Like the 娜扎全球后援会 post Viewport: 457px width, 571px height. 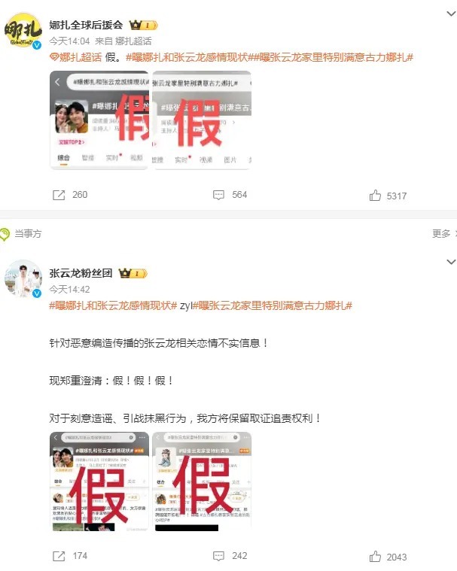375,195
